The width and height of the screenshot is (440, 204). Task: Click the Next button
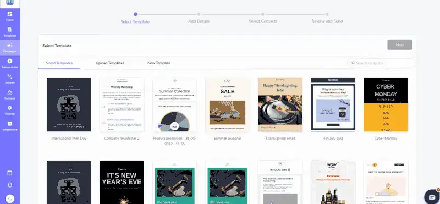(x=400, y=45)
